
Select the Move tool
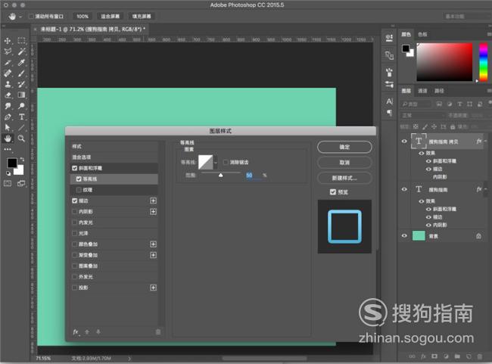8,41
